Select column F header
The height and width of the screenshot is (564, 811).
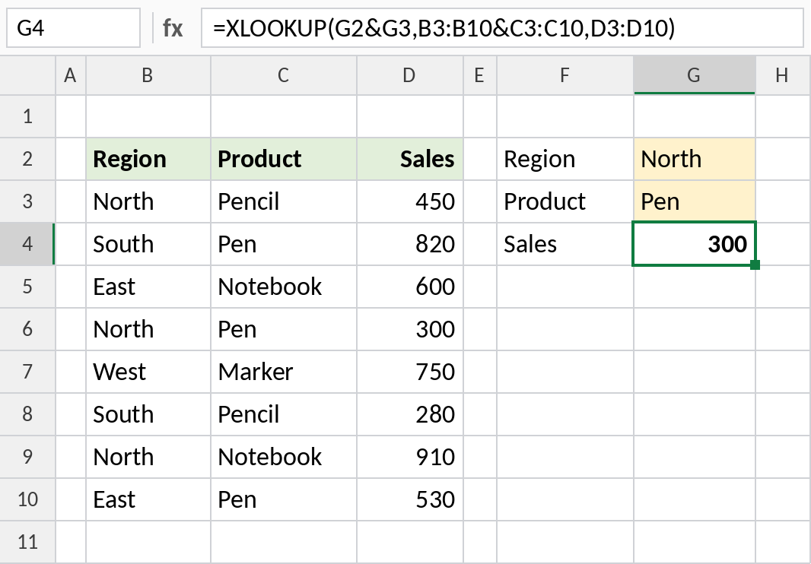click(565, 75)
